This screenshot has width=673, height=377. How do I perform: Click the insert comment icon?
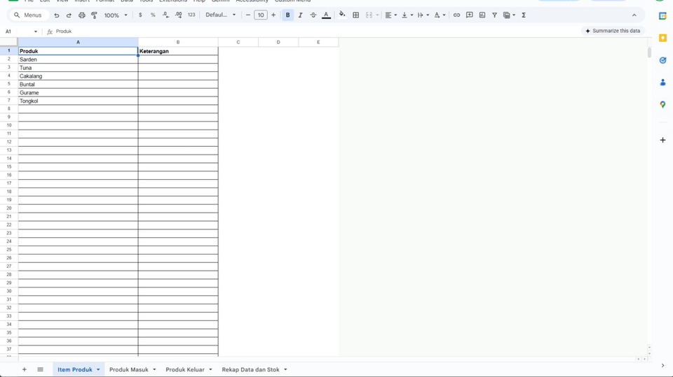point(469,15)
